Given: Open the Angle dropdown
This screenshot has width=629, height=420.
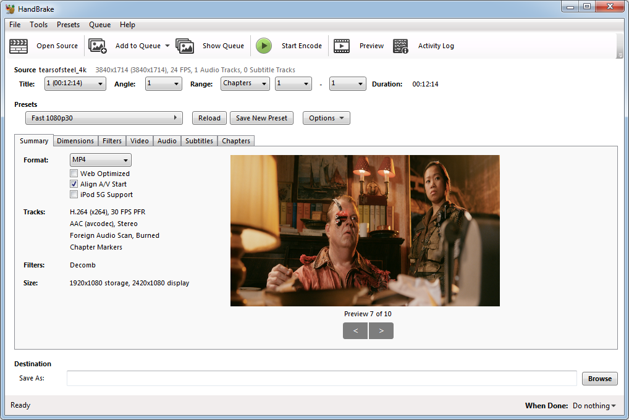Looking at the screenshot, I should tap(163, 84).
